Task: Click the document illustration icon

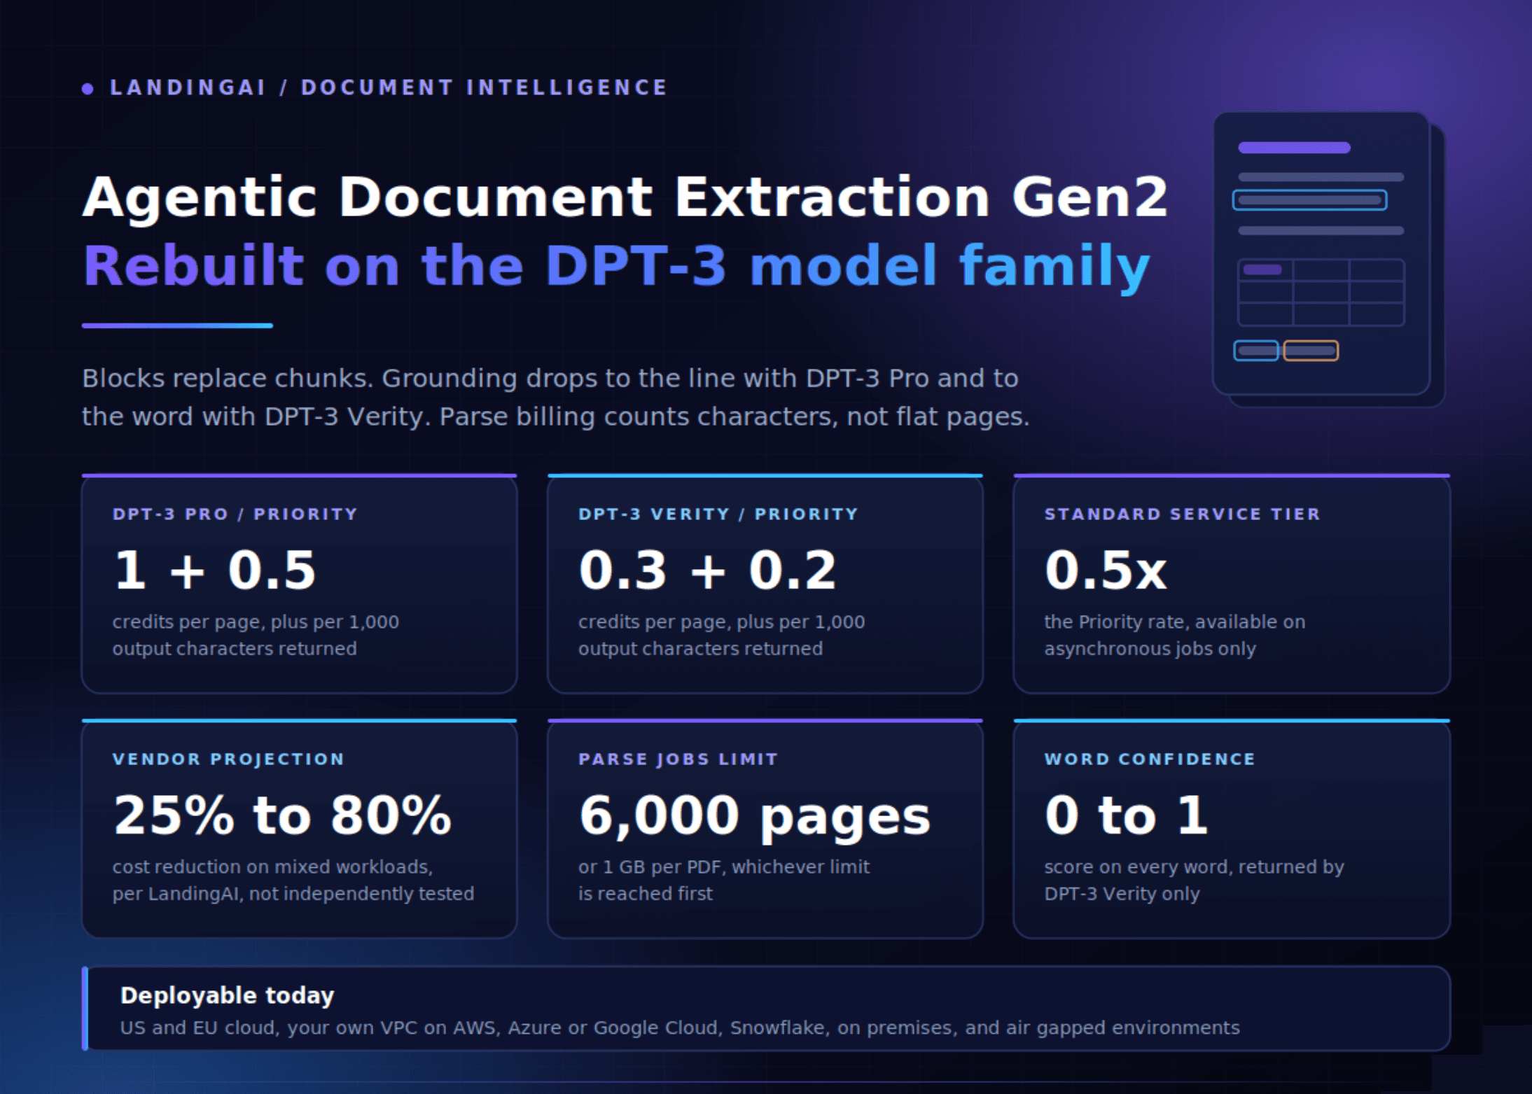Action: [1328, 258]
